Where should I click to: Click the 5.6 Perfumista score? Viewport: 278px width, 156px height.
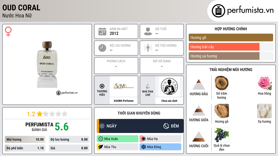tap(62, 127)
